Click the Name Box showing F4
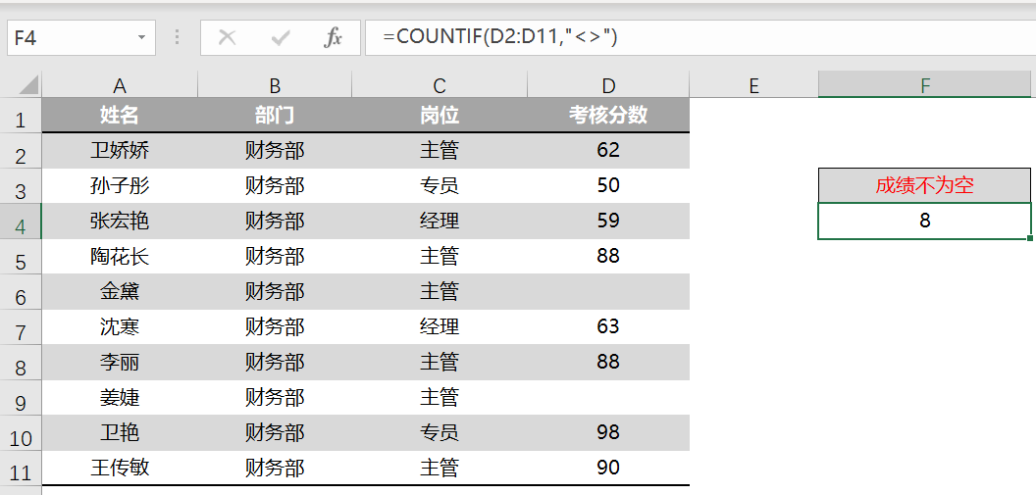Screen dimensions: 1036x495 tap(81, 37)
